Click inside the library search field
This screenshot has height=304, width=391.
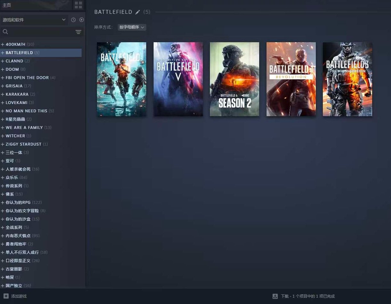pos(42,32)
